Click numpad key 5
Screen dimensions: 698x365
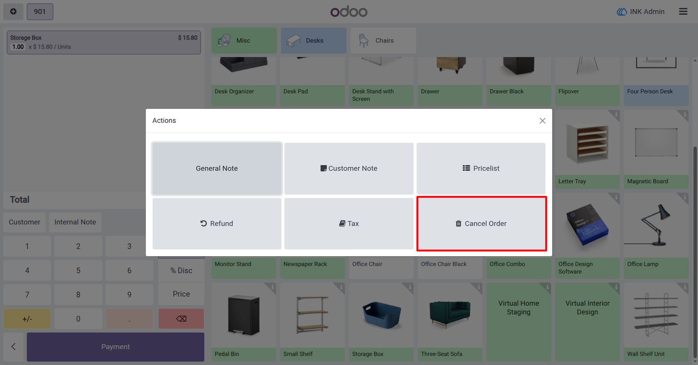coord(78,271)
